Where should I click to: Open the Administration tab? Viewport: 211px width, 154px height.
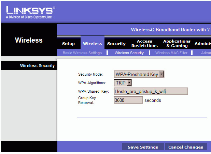[203, 44]
